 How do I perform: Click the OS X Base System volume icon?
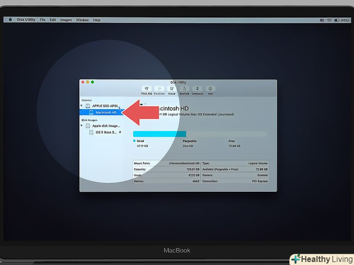pyautogui.click(x=91, y=132)
